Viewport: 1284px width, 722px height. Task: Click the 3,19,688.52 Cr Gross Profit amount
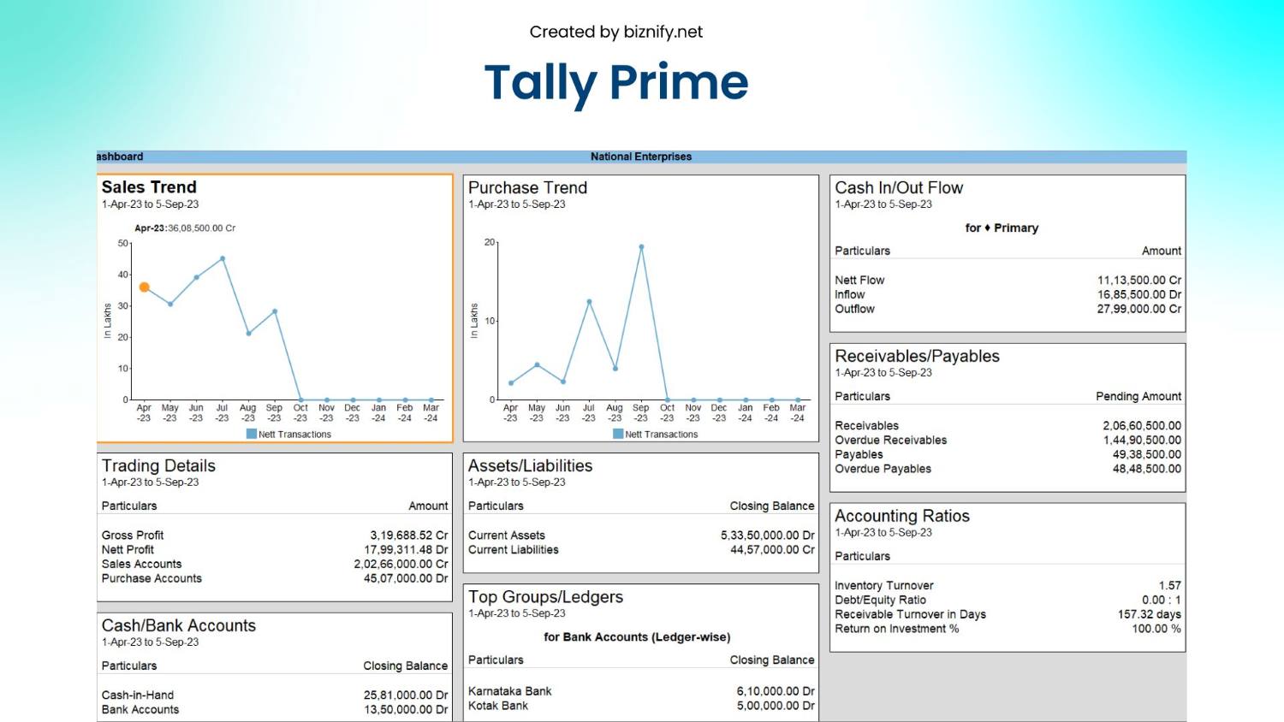point(408,536)
